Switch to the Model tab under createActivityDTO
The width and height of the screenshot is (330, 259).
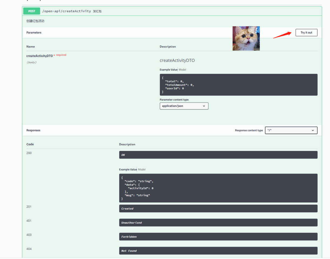coord(182,70)
